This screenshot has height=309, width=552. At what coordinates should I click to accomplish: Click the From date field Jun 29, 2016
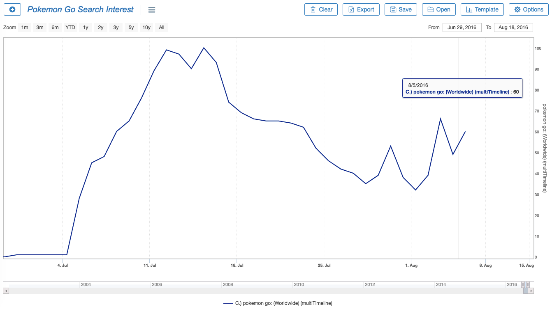click(462, 27)
